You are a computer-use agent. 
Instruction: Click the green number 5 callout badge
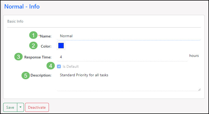pyautogui.click(x=26, y=75)
